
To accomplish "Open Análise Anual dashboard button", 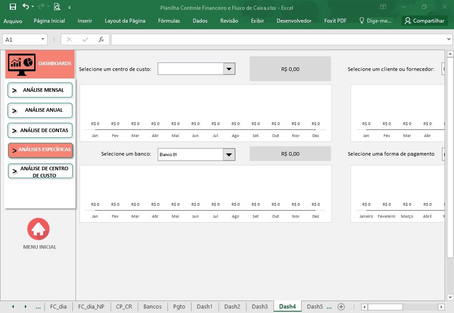I will (40, 110).
